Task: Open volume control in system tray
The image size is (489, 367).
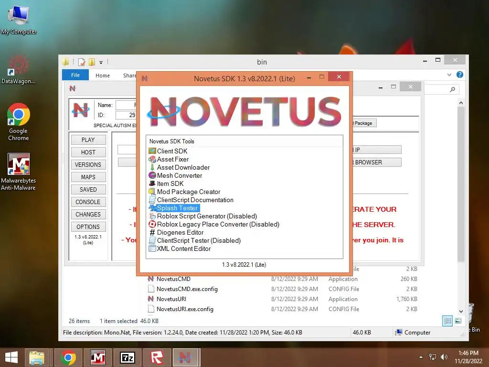Action: (x=444, y=356)
